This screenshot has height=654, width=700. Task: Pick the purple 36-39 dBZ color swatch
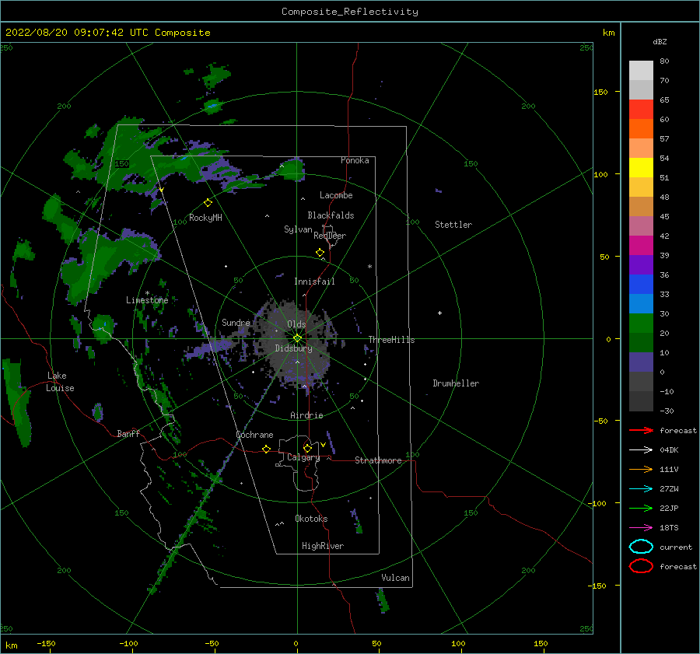click(x=641, y=264)
